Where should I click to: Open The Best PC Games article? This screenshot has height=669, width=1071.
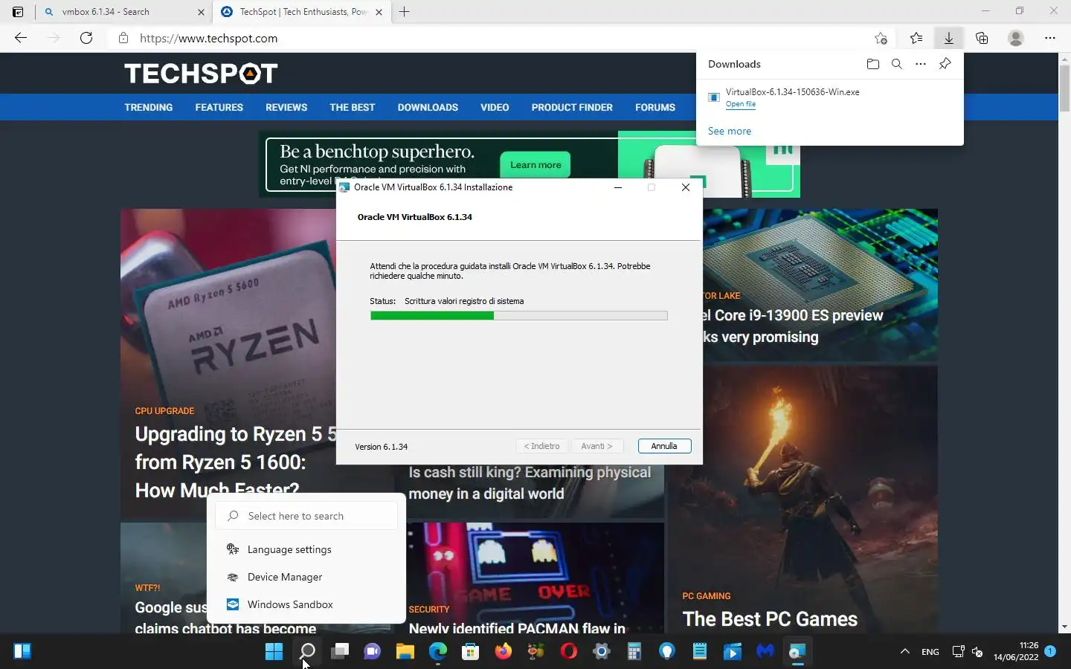(770, 619)
